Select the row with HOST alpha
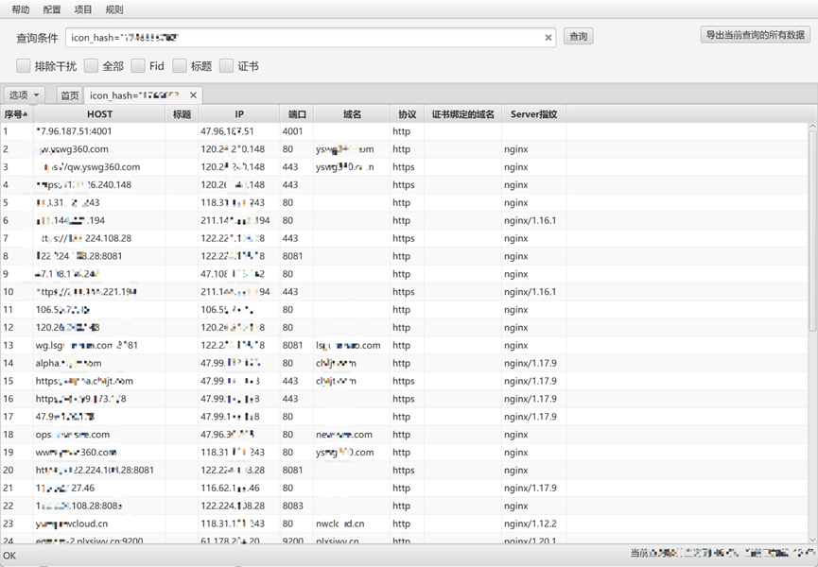818x567 pixels. pos(95,363)
